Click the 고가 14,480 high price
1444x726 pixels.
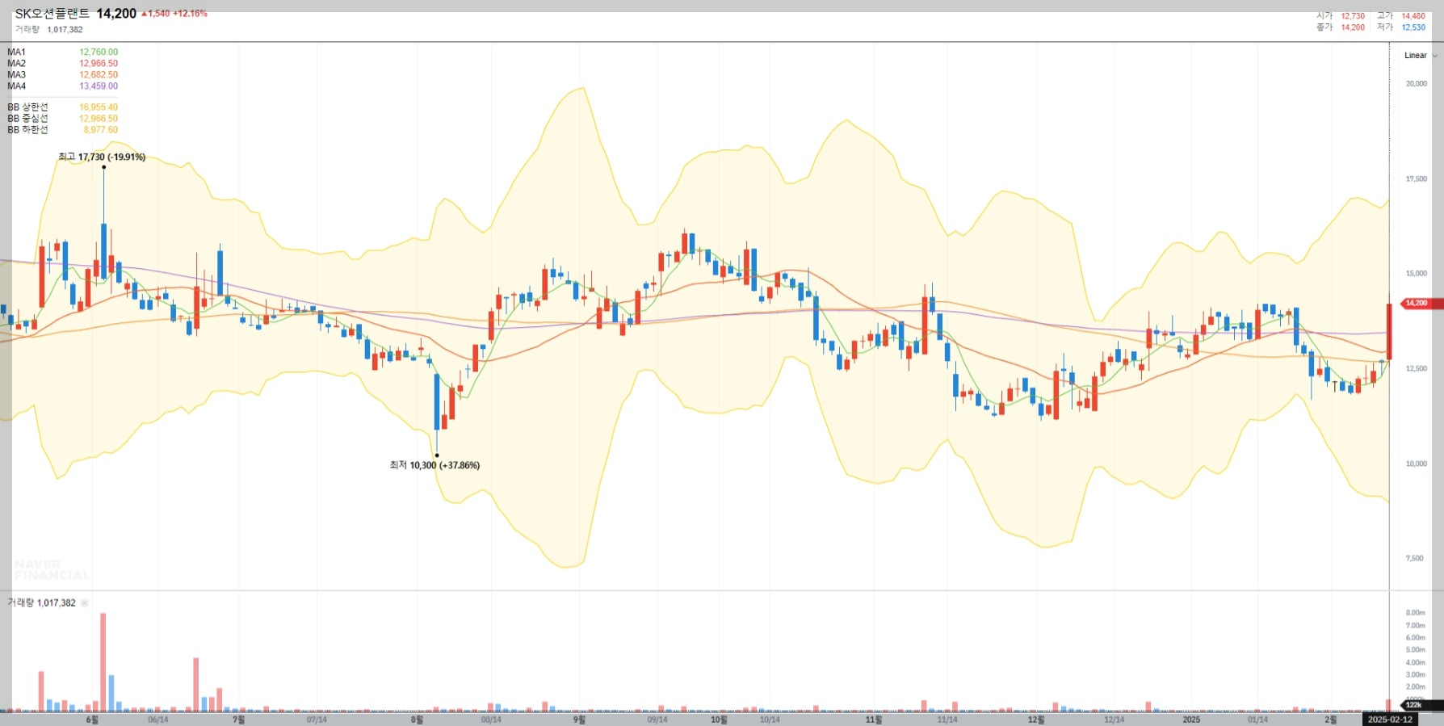[x=1401, y=16]
